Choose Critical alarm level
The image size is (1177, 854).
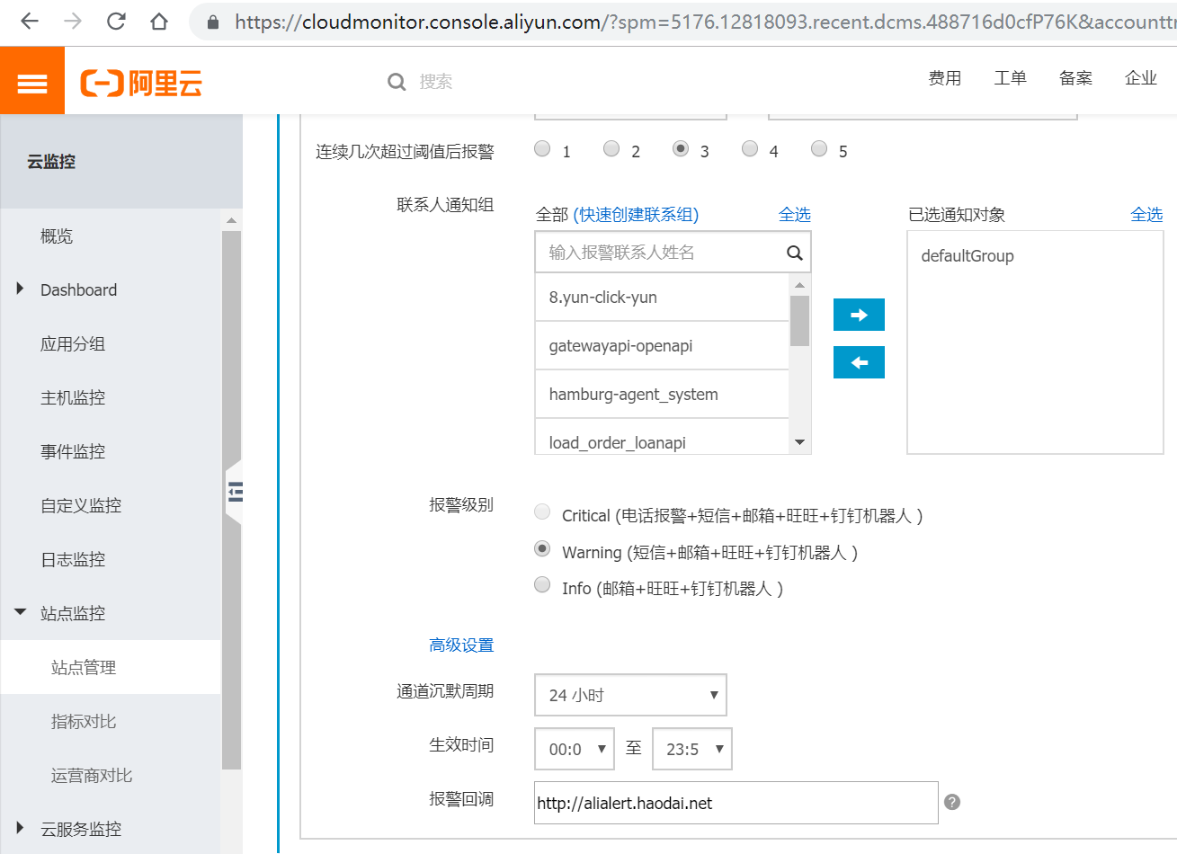pos(542,512)
